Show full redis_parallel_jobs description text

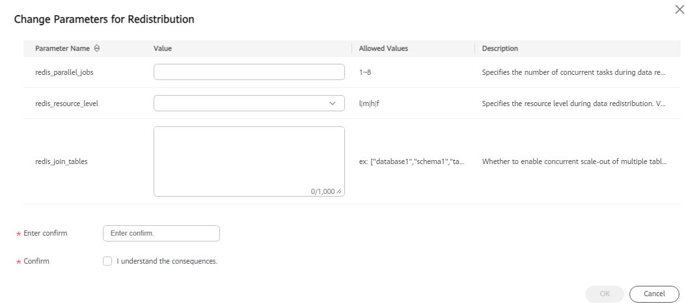(x=574, y=73)
